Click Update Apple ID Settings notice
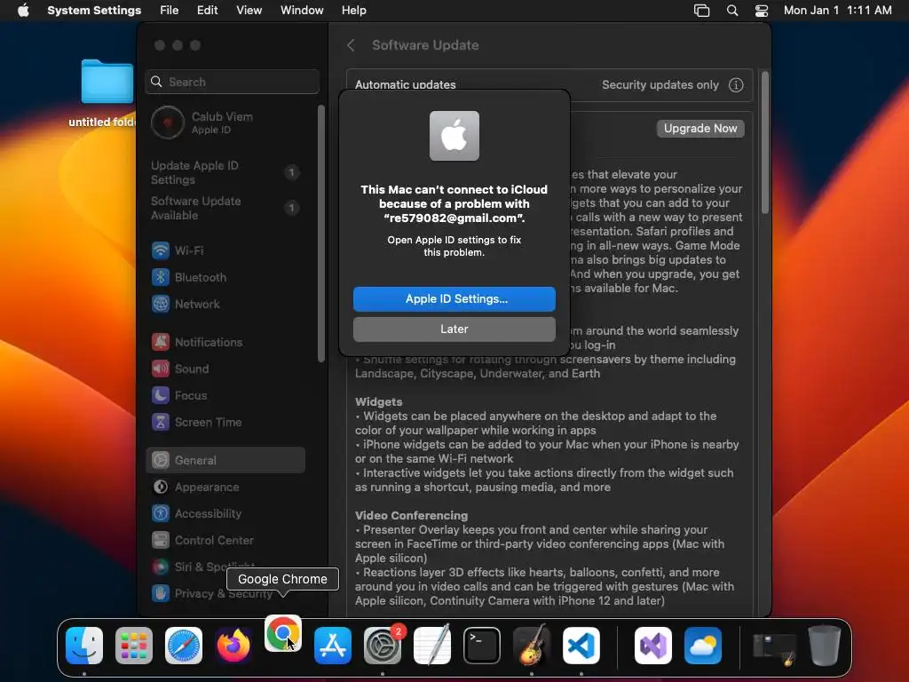This screenshot has height=682, width=909. coord(226,173)
